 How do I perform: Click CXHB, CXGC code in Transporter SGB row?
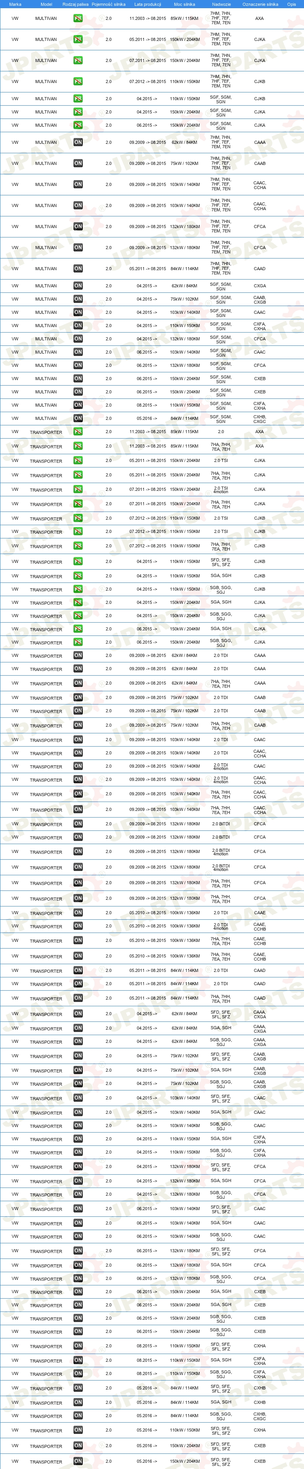click(x=260, y=1416)
